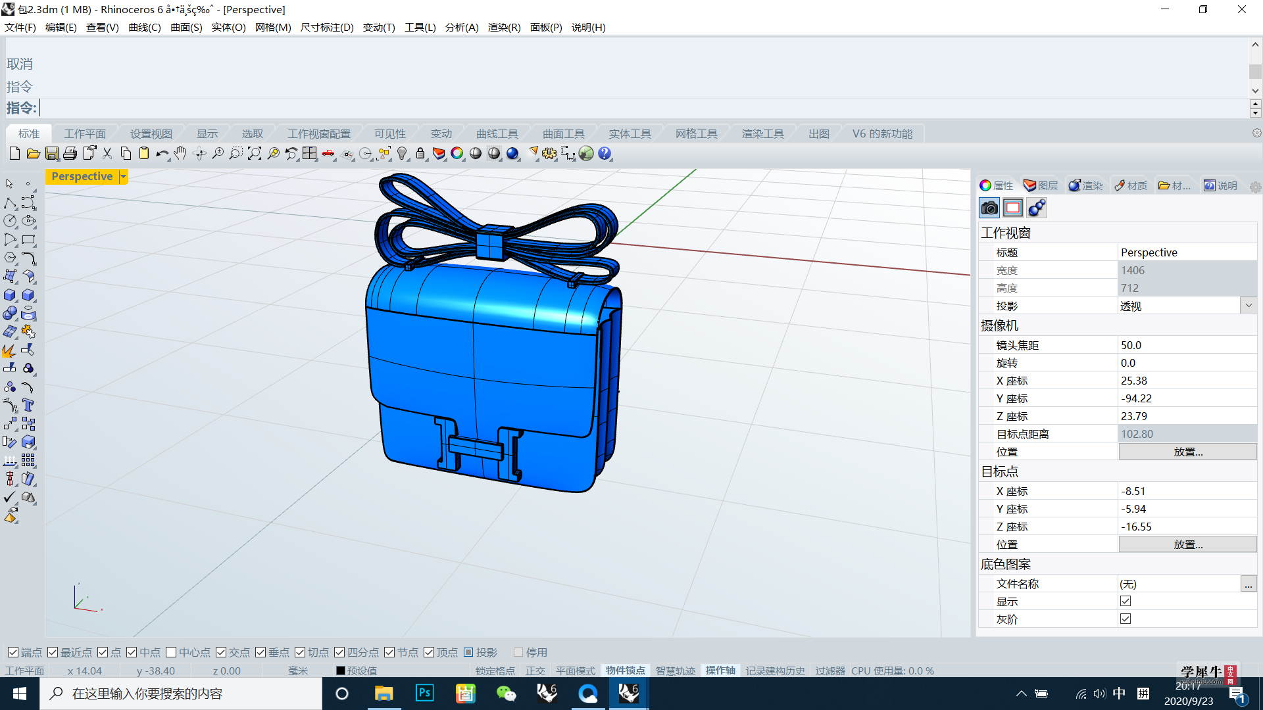Image resolution: width=1263 pixels, height=710 pixels.
Task: Save the model with the floppy disk icon
Action: (x=51, y=153)
